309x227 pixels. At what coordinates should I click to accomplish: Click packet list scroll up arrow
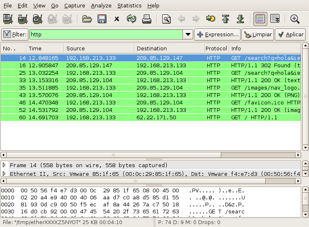[x=305, y=45]
